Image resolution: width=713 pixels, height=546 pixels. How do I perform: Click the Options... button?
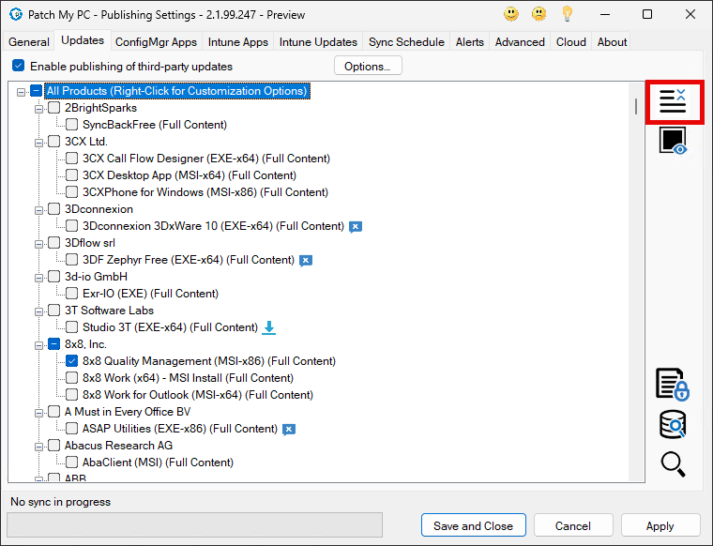click(368, 67)
